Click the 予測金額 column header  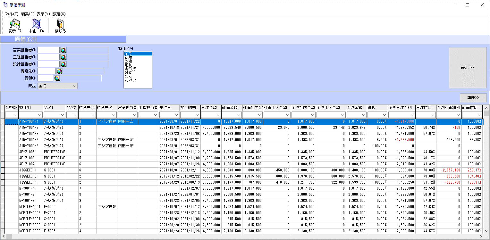point(356,108)
